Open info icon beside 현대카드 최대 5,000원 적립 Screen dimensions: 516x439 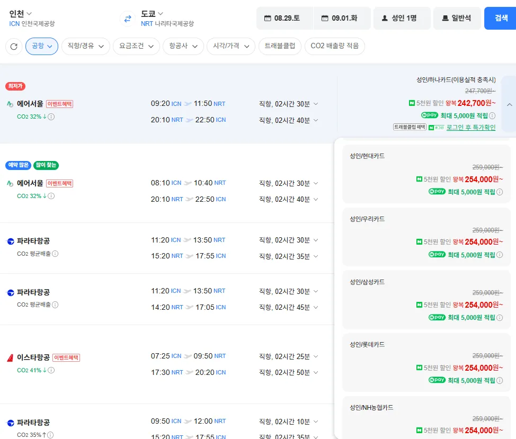pyautogui.click(x=500, y=192)
